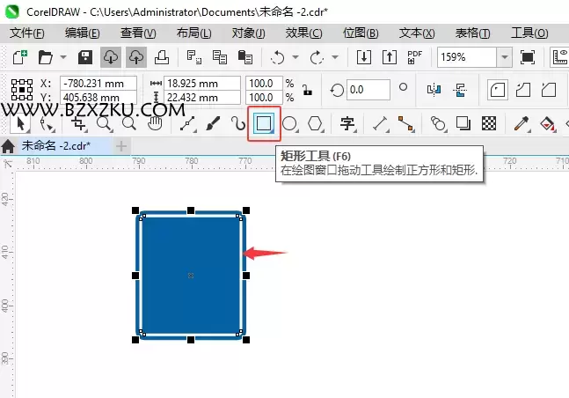Cut the selected object
Viewport: 569px width, 398px height.
point(194,57)
